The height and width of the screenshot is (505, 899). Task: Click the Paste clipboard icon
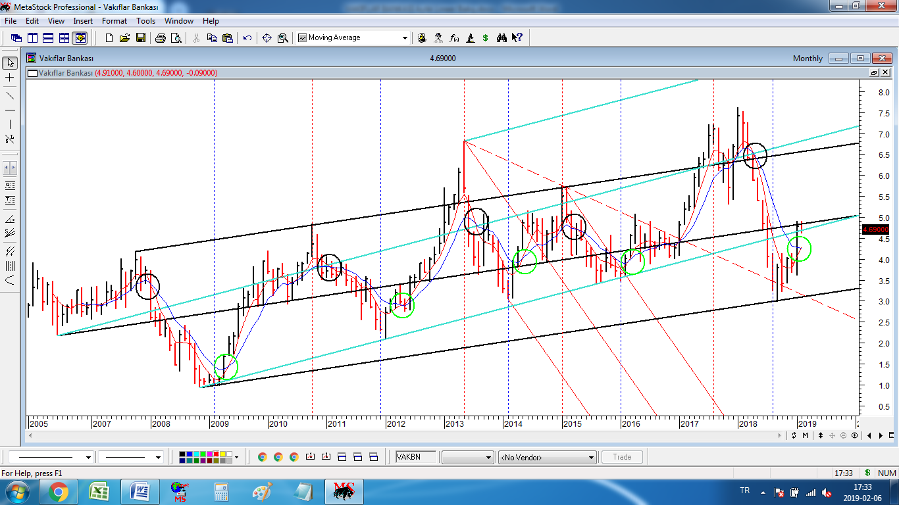tap(228, 37)
